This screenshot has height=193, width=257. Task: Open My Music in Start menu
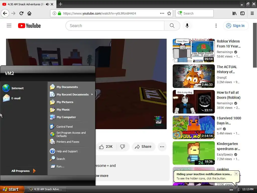tap(60, 110)
